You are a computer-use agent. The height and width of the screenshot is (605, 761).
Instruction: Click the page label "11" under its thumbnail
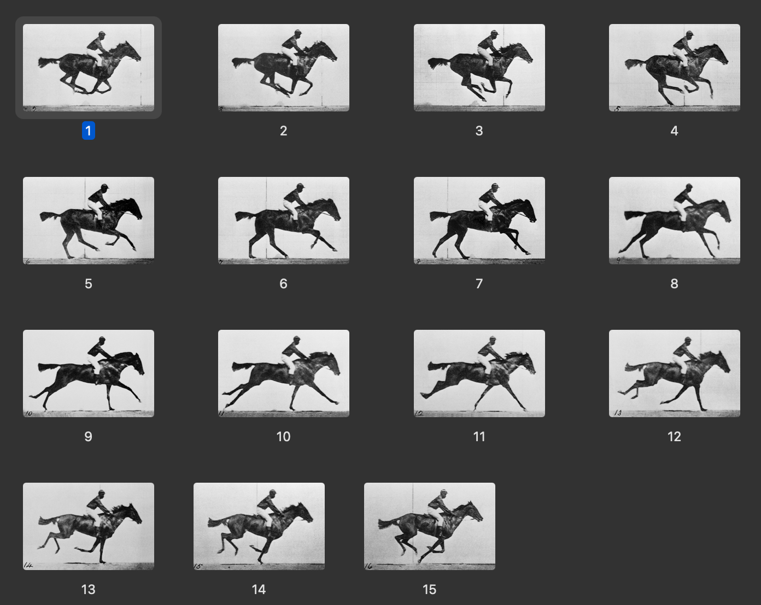pos(479,436)
